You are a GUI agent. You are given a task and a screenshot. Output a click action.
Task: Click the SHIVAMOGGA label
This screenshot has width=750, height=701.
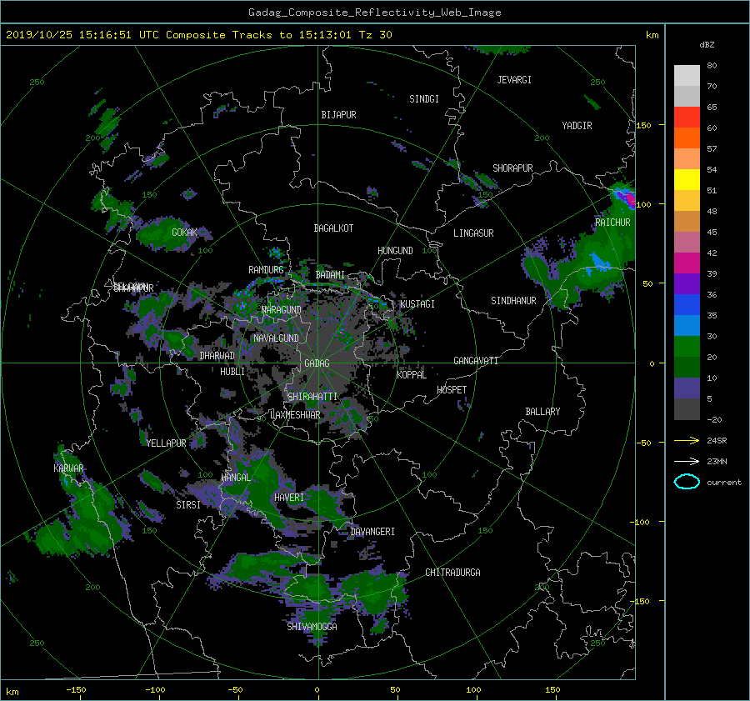[312, 626]
